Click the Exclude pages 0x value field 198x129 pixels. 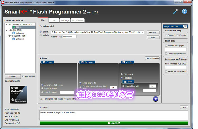click(x=114, y=87)
